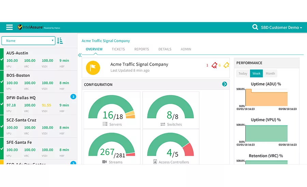
Task: Click SFE-Santa Fe green checkmark status
Action: [x=2, y=149]
